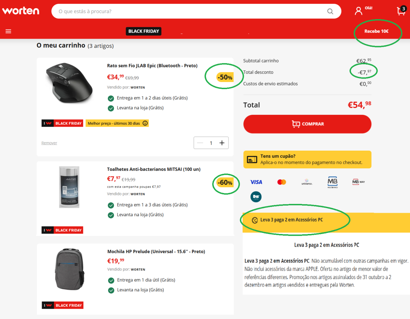This screenshot has width=410, height=319.
Task: Remove the JLAB mouse from cart
Action: (49, 143)
